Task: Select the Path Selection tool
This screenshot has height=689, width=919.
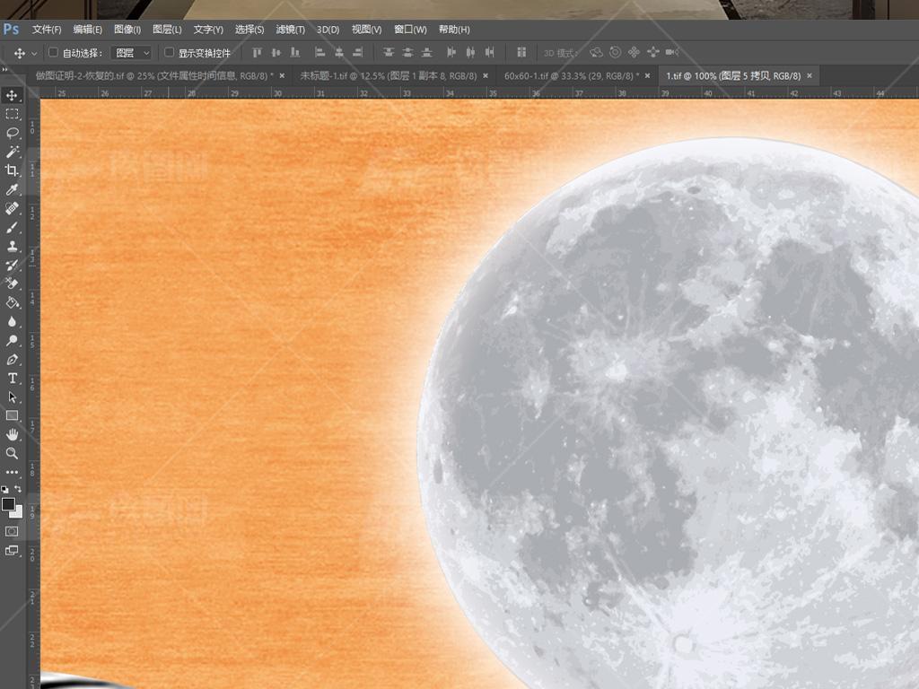Action: pyautogui.click(x=12, y=397)
